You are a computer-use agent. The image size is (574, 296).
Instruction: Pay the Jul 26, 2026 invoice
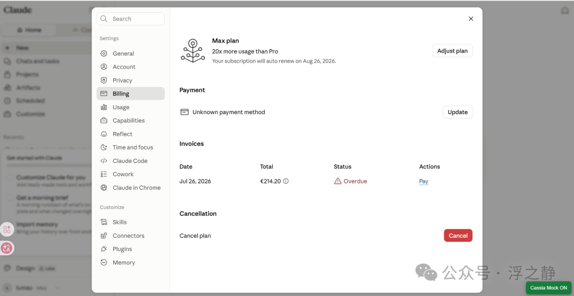pyautogui.click(x=424, y=181)
